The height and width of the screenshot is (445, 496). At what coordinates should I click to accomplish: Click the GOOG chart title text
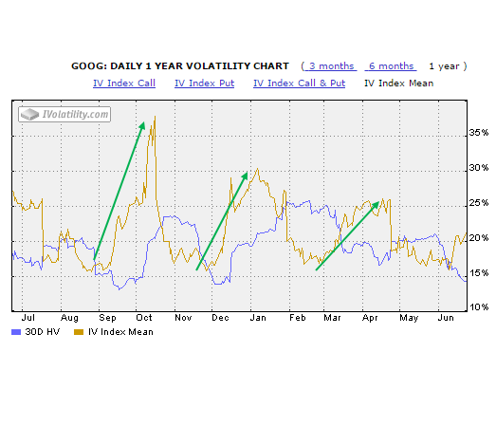(180, 66)
